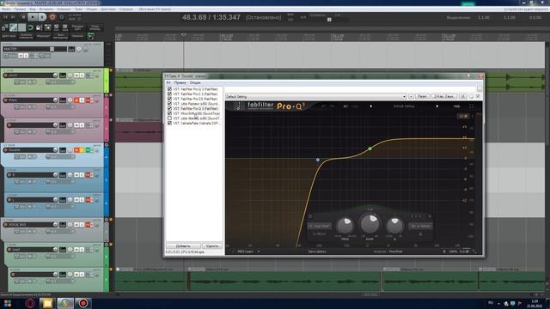Toggle the plugin bypass checkbox at the FX header right

(478, 96)
